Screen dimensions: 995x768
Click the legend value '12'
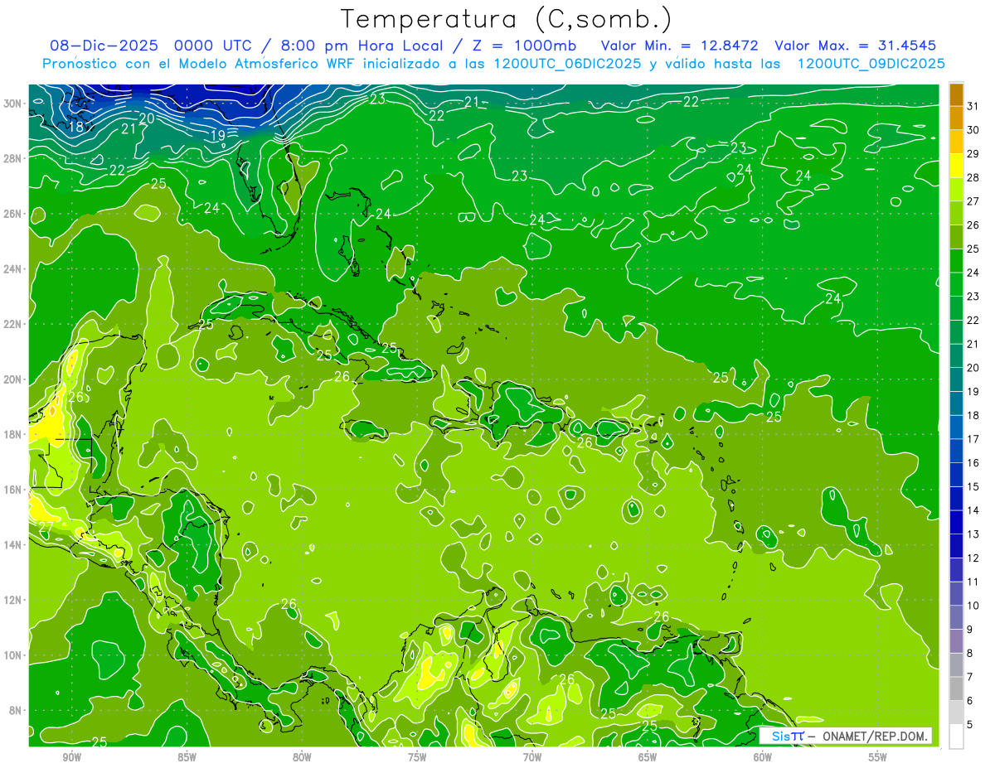tap(973, 558)
